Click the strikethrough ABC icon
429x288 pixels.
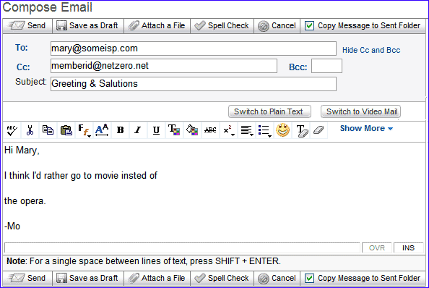pyautogui.click(x=210, y=130)
